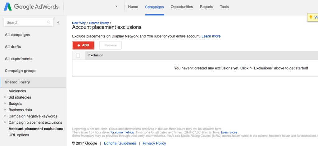Collapse the sidebar with the double chevron
The width and height of the screenshot is (318, 146).
pos(58,22)
